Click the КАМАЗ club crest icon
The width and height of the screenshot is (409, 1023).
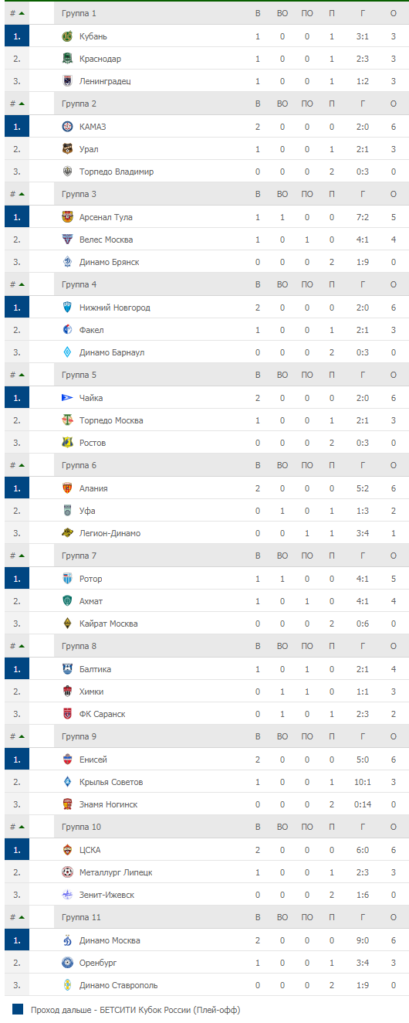pos(67,127)
